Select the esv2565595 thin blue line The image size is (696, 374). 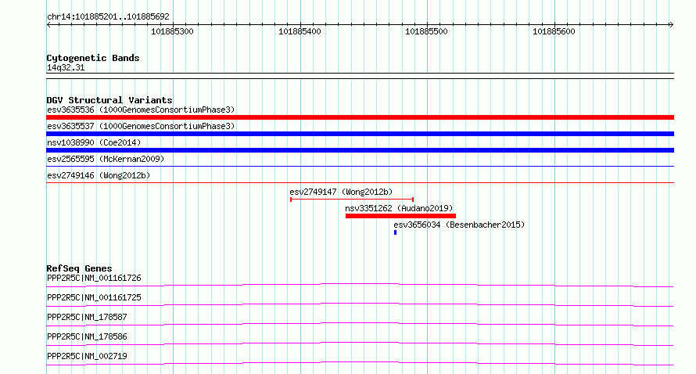click(x=360, y=167)
